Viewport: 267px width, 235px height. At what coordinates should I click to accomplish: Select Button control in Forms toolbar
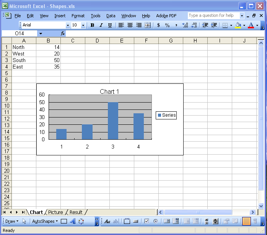[x=136, y=221]
